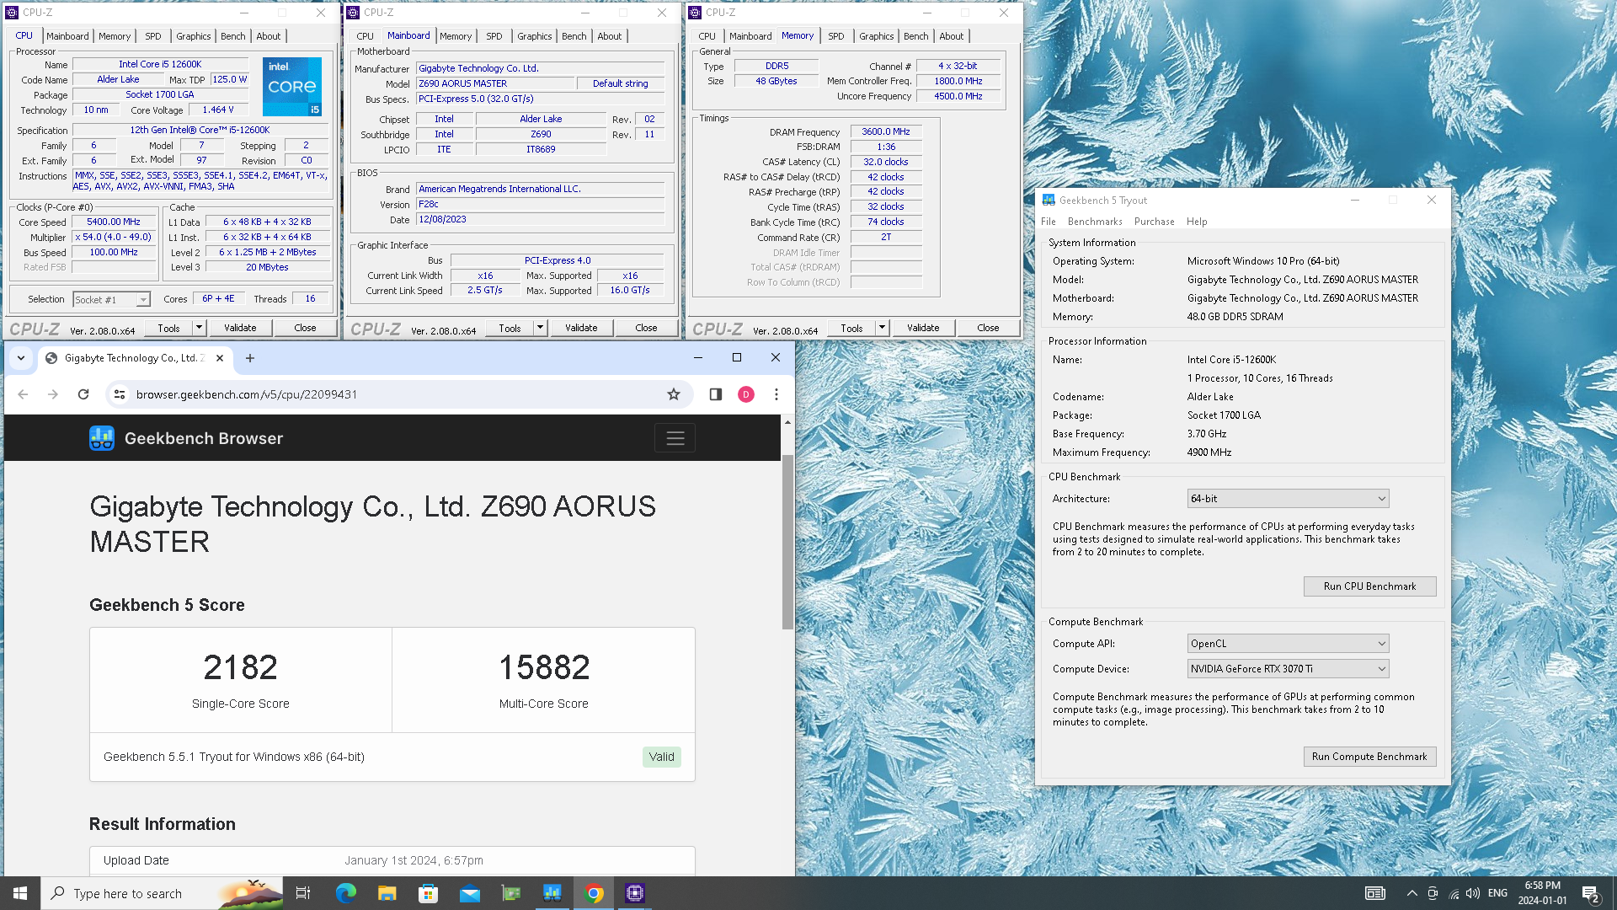Expand Tools dropdown arrow in Memory CPU-Z window

(883, 328)
